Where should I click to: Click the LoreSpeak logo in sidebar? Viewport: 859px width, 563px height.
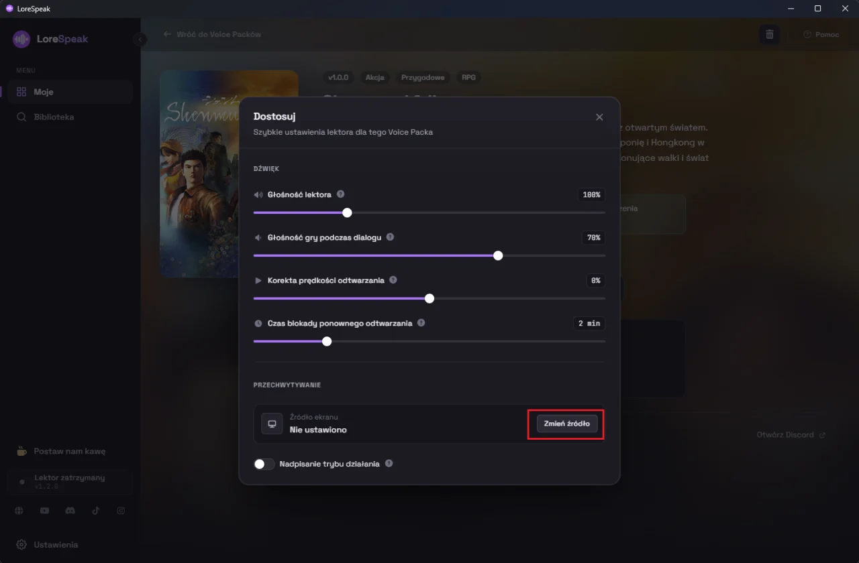50,39
